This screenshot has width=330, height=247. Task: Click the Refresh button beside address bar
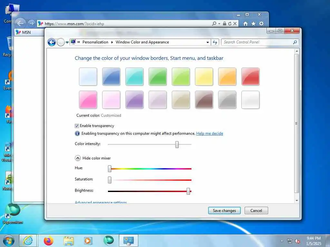pyautogui.click(x=215, y=42)
